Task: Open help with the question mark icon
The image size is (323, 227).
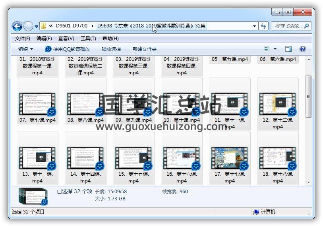Action: coord(302,49)
